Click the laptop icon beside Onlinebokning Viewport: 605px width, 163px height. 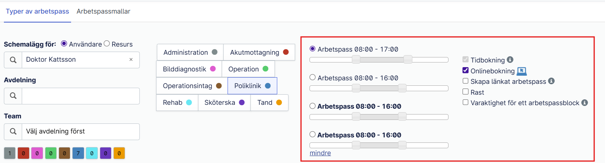coord(522,71)
